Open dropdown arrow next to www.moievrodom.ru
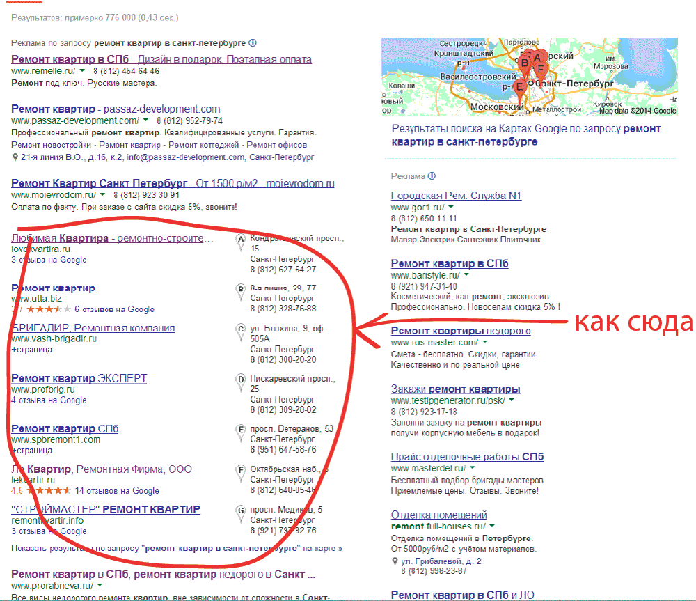 point(102,194)
